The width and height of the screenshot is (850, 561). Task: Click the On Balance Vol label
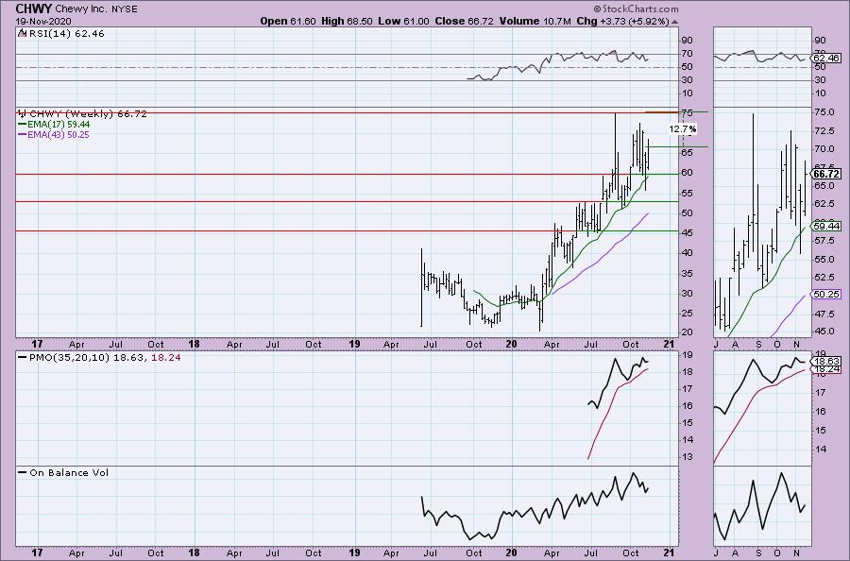(x=69, y=472)
